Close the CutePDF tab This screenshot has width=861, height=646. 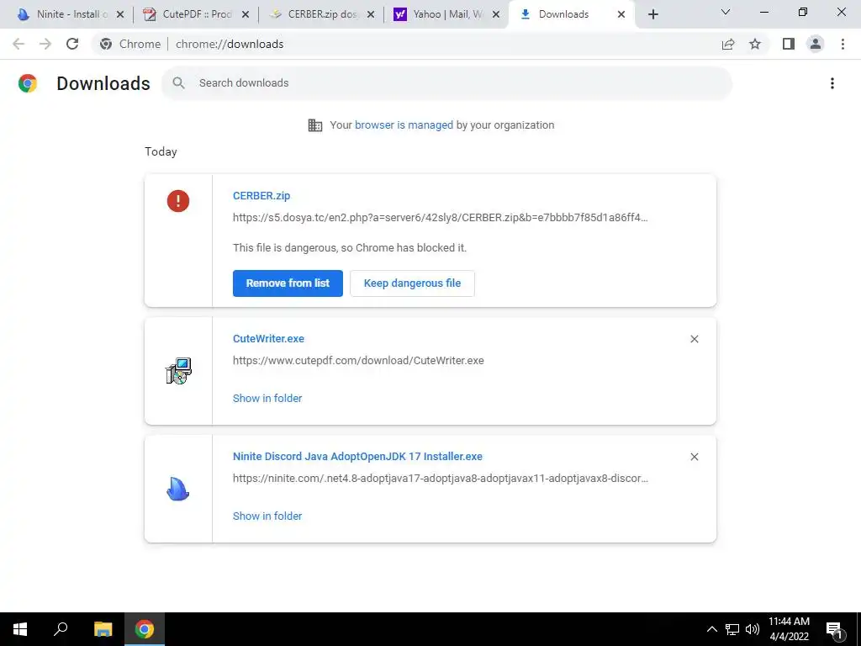pos(246,15)
